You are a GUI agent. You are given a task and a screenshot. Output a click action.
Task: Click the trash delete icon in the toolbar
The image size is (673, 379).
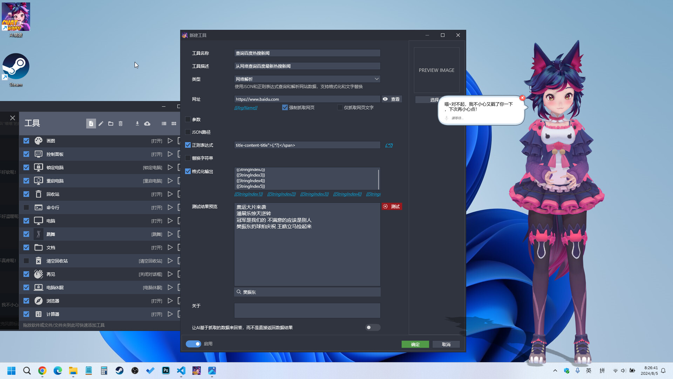click(120, 124)
